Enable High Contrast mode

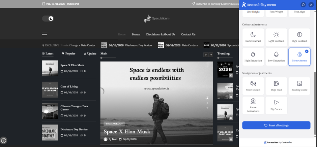coord(299,37)
